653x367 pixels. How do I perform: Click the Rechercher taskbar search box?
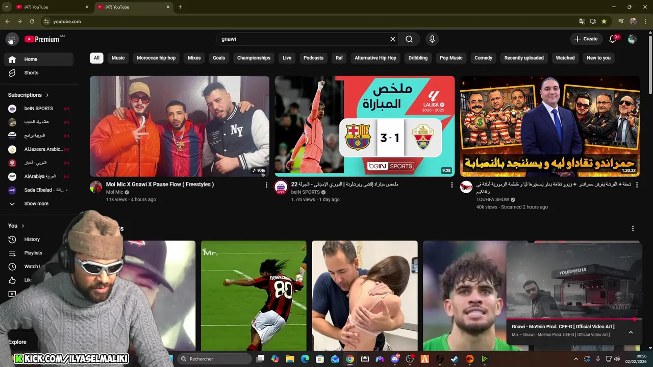215,359
